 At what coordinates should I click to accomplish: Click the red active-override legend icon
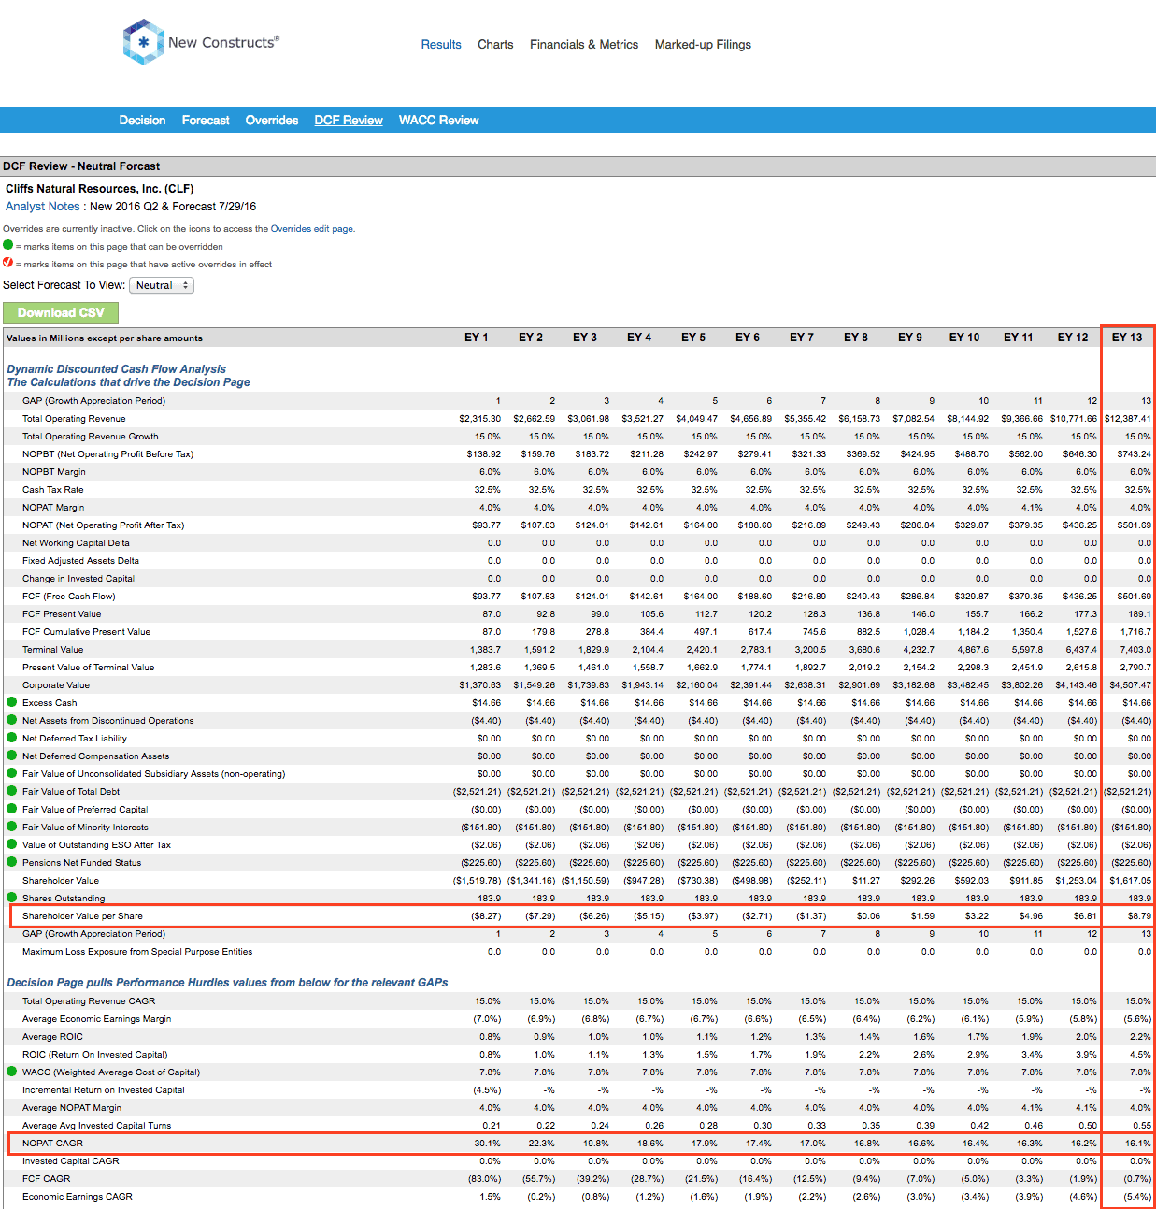[8, 264]
